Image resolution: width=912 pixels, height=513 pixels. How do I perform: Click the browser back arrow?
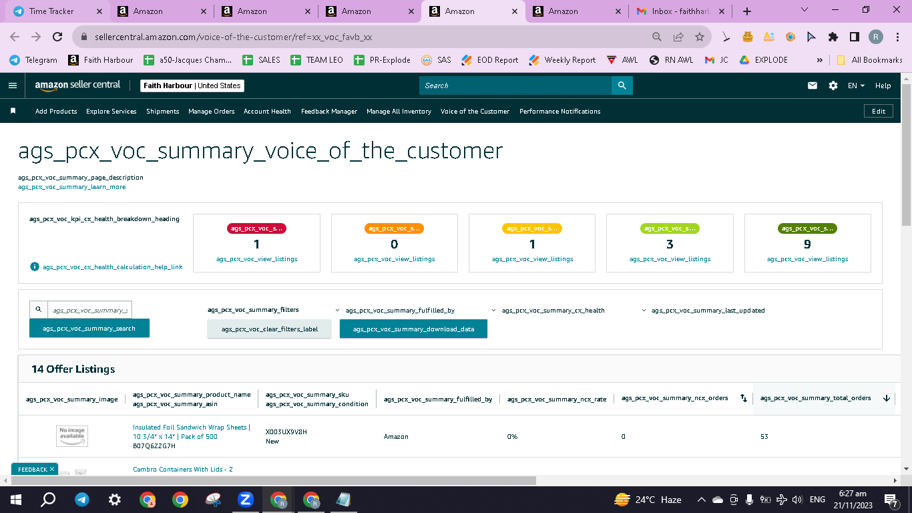15,37
